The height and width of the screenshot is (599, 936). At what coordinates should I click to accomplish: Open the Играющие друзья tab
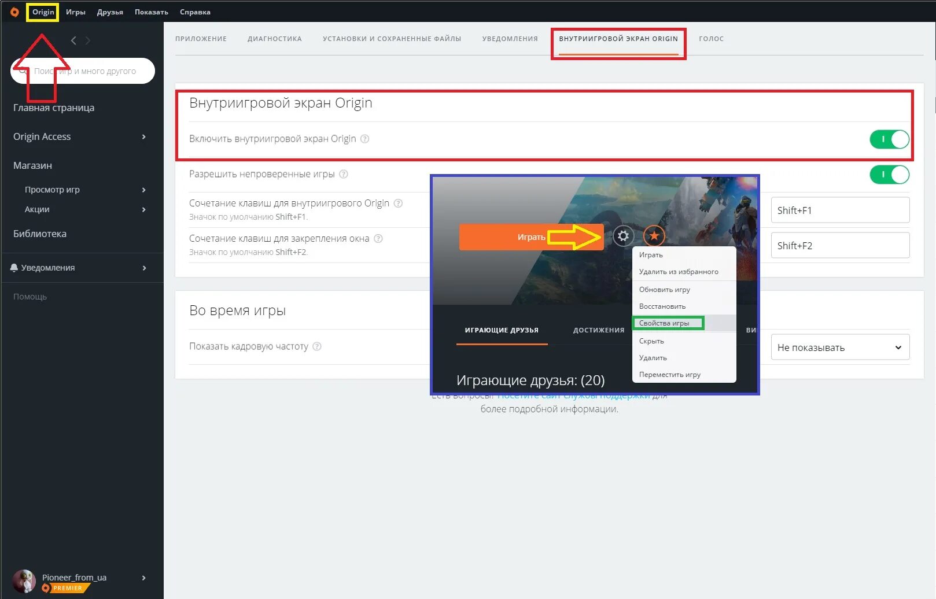502,330
